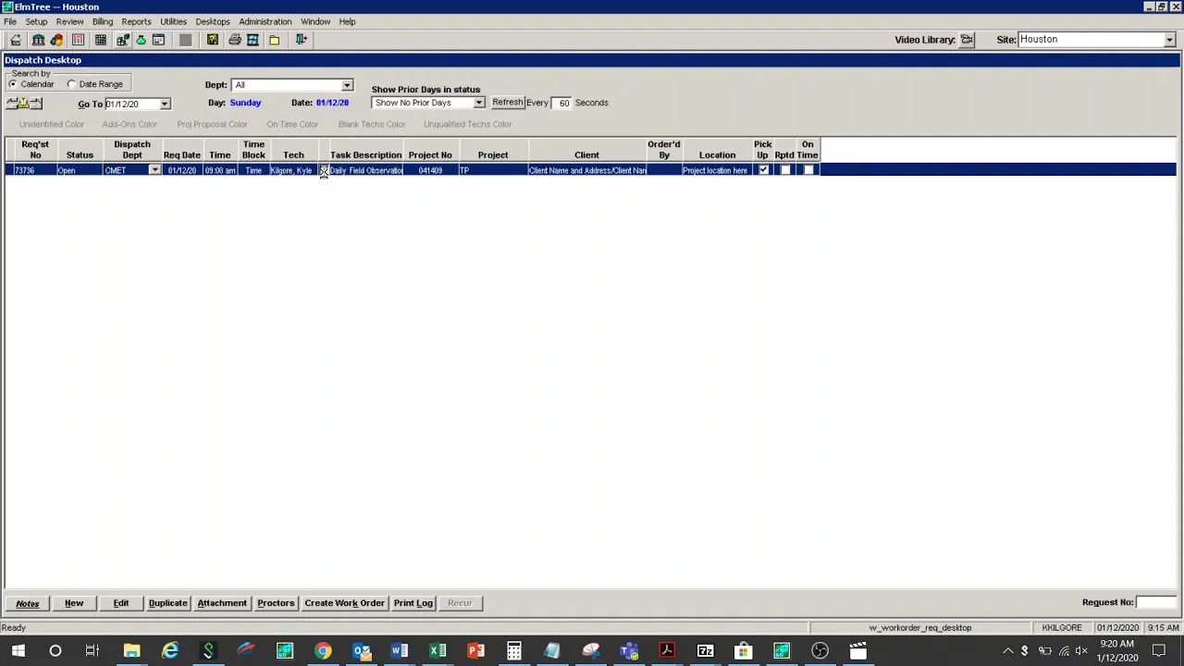Click the Edit button

coord(121,603)
